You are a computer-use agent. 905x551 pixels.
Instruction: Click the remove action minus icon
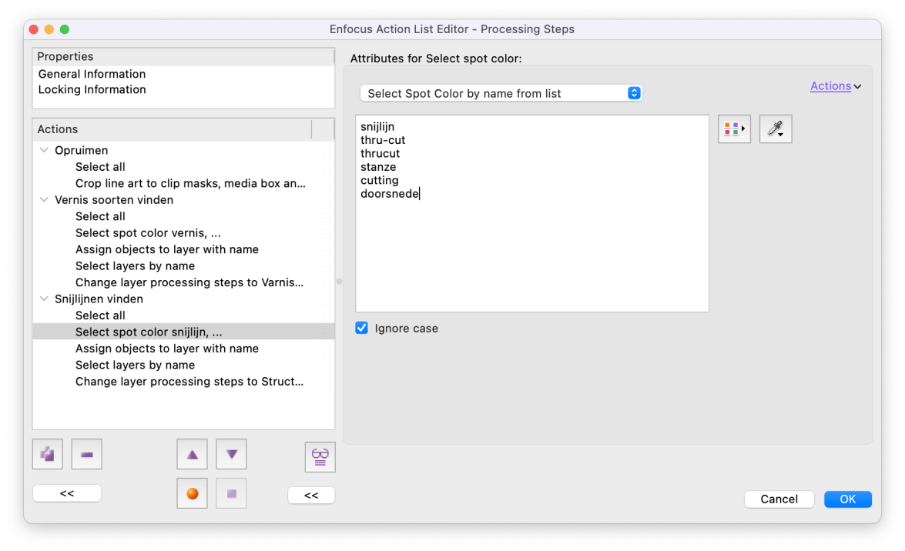(86, 454)
